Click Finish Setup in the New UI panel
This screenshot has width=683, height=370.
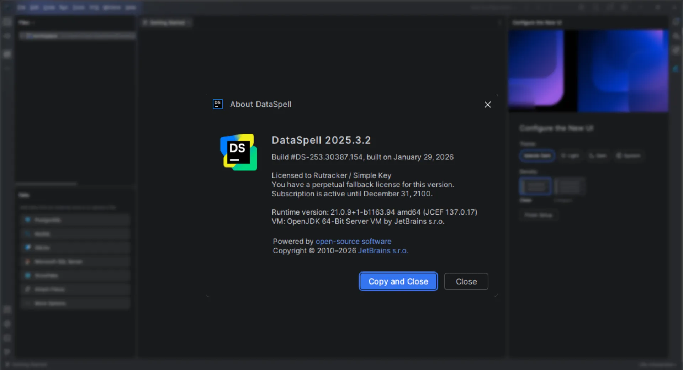pyautogui.click(x=539, y=215)
